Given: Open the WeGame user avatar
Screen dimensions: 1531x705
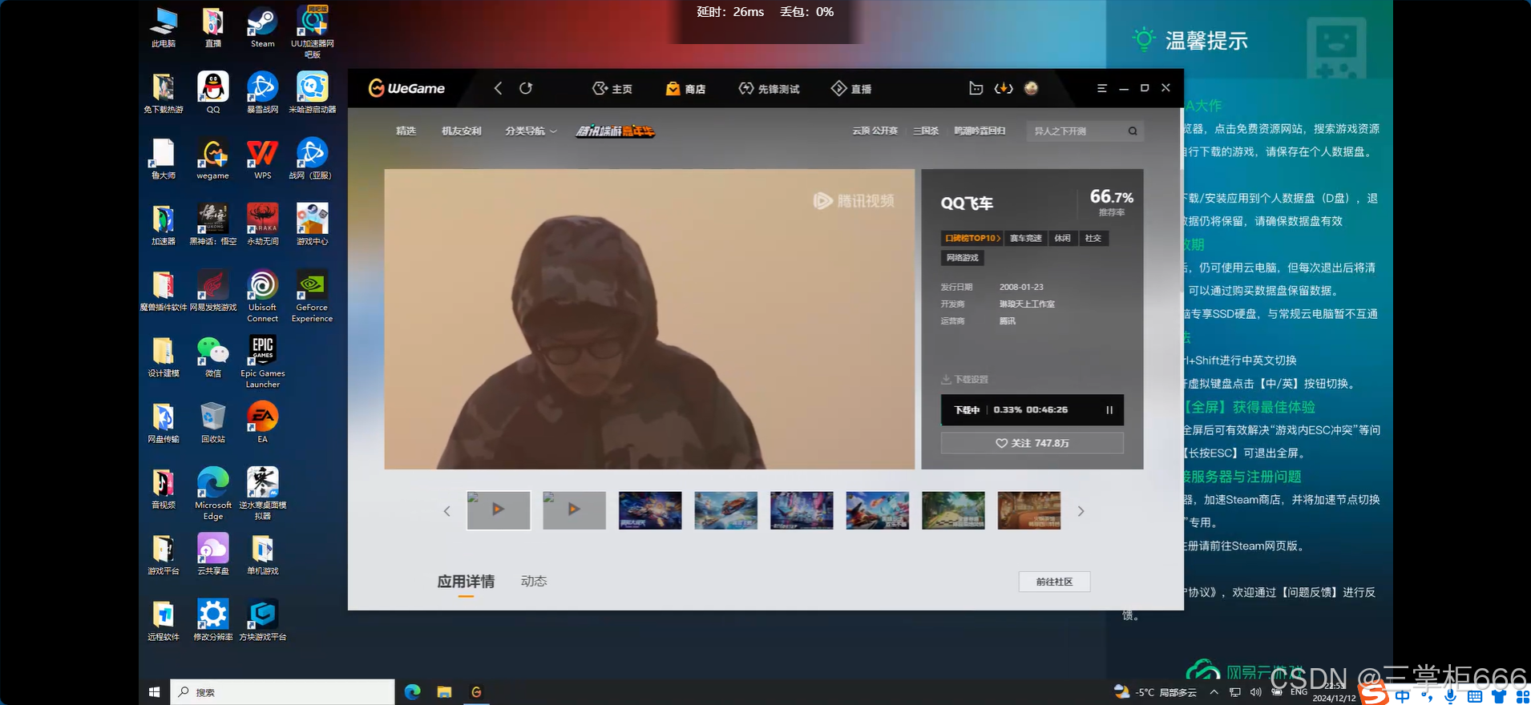Looking at the screenshot, I should 1032,88.
